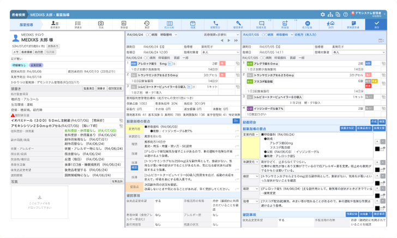Screen dimensions: 397x238
Task: Open the 変更内容 category dropdown
Action: (x=250, y=135)
